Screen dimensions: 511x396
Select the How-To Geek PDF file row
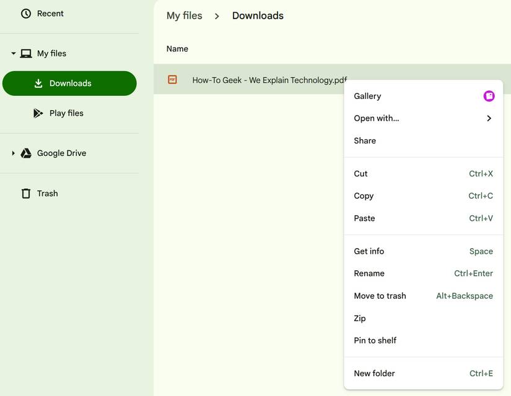point(332,79)
